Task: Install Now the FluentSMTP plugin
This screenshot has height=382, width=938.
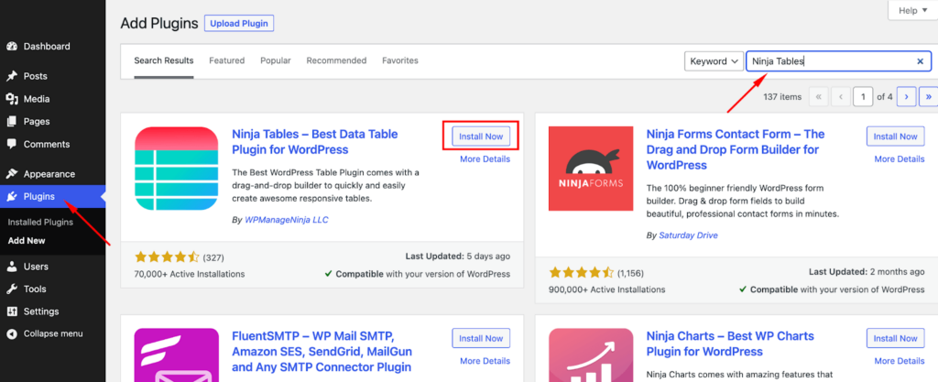Action: pos(481,338)
